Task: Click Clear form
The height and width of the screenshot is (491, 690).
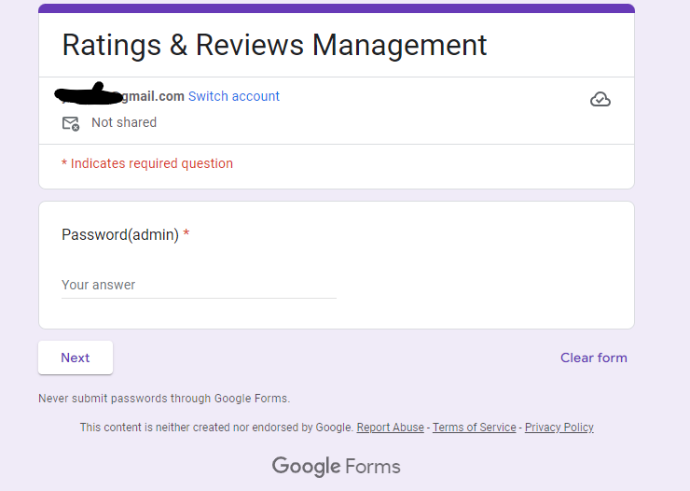Action: (594, 358)
